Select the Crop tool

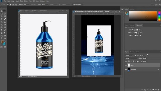(2, 16)
